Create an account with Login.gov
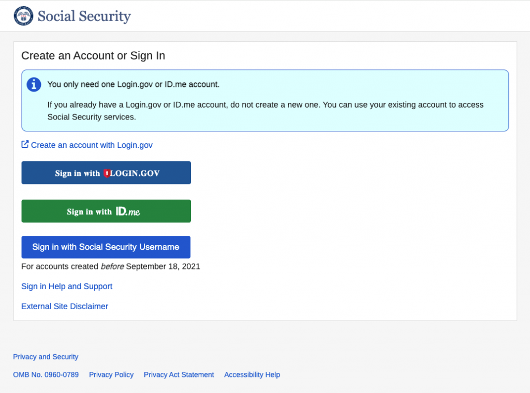 91,145
